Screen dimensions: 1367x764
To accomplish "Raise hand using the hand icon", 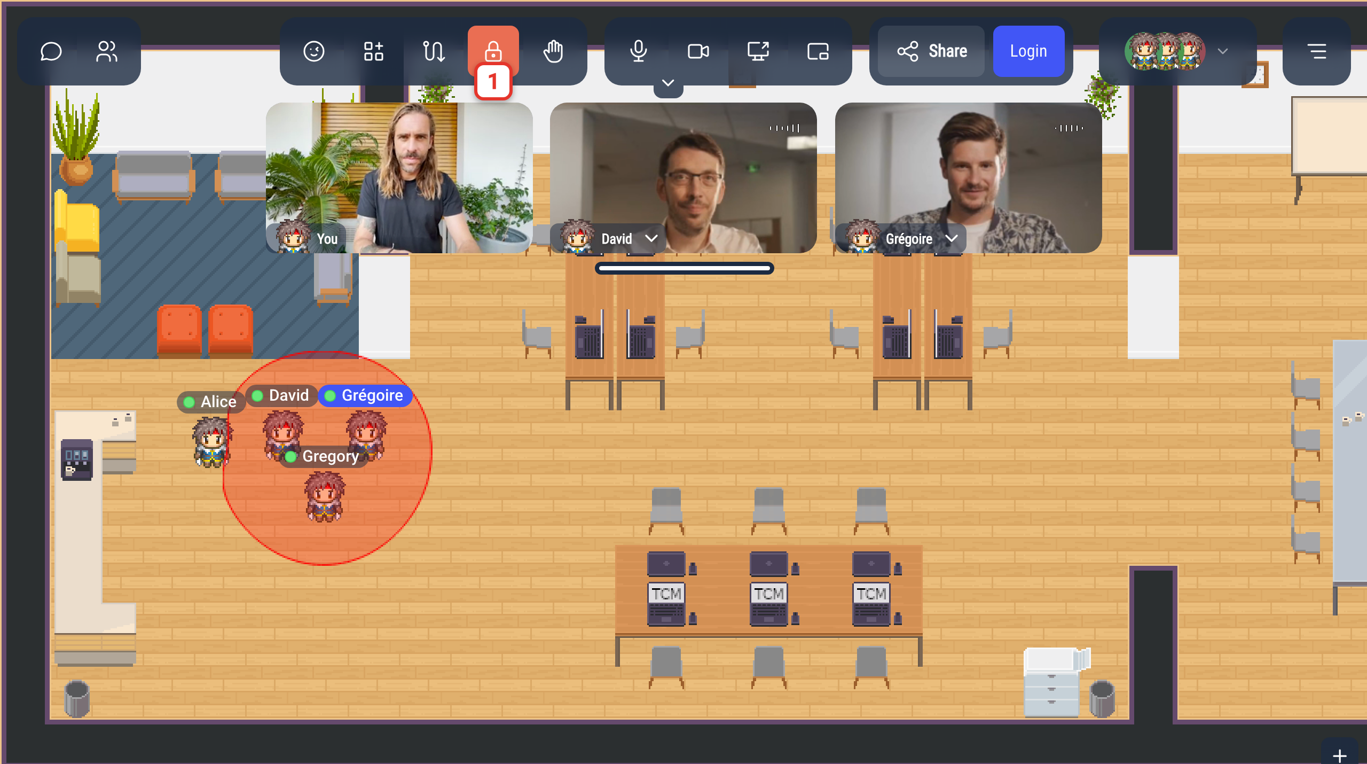I will click(x=553, y=51).
